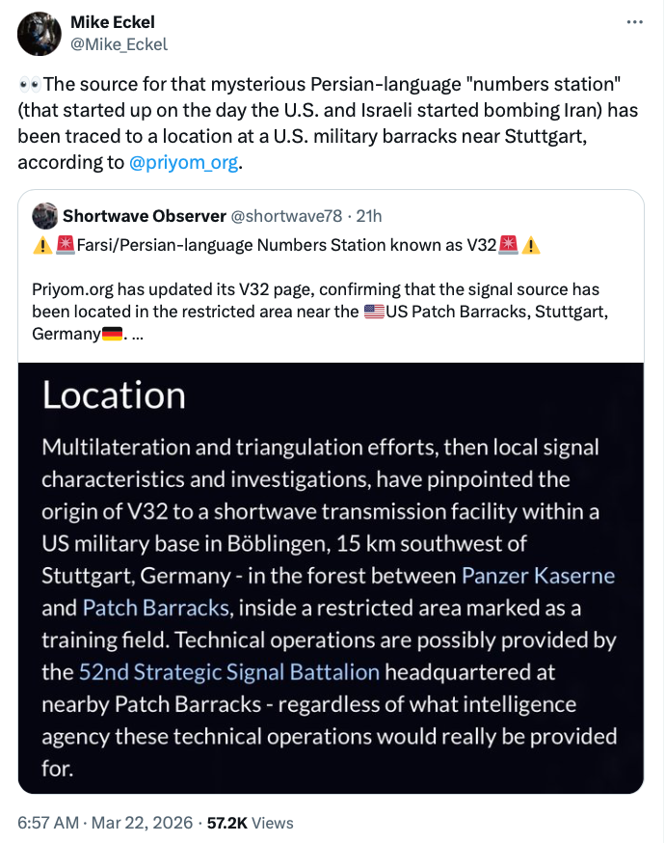The width and height of the screenshot is (665, 843).
Task: Open the three-dot more options menu
Action: 633,21
